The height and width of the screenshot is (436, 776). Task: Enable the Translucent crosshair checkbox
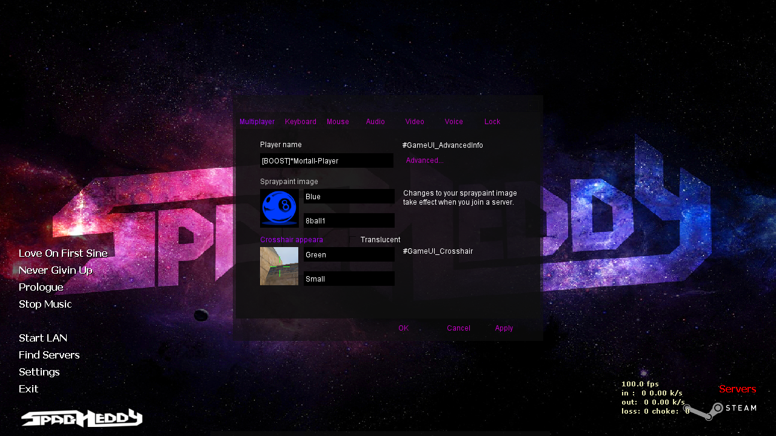point(353,240)
